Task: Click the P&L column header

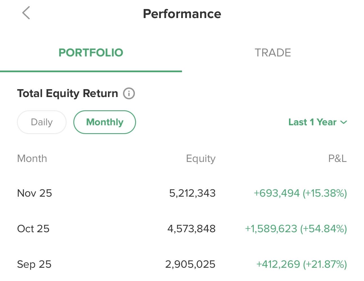Action: (337, 159)
